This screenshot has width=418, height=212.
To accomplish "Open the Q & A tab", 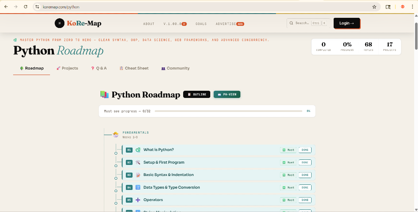I will (x=99, y=68).
